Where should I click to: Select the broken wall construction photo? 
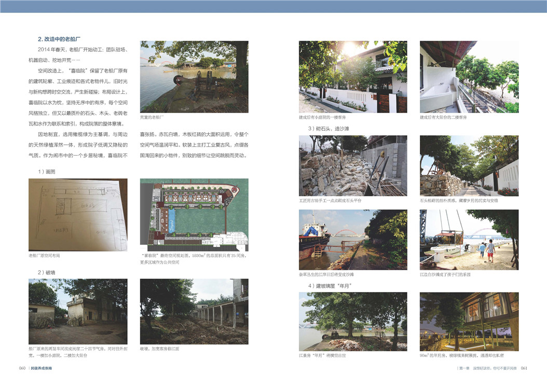(194, 311)
